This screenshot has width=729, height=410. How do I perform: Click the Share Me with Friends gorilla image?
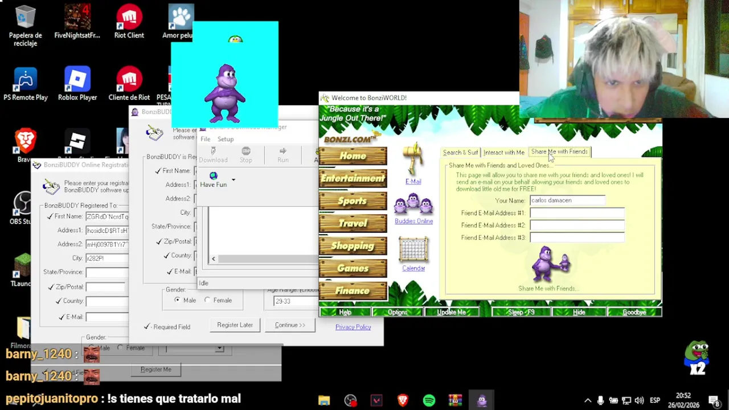coord(550,265)
